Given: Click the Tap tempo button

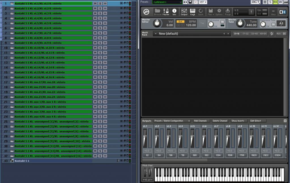Looking at the screenshot, I should pos(202,23).
